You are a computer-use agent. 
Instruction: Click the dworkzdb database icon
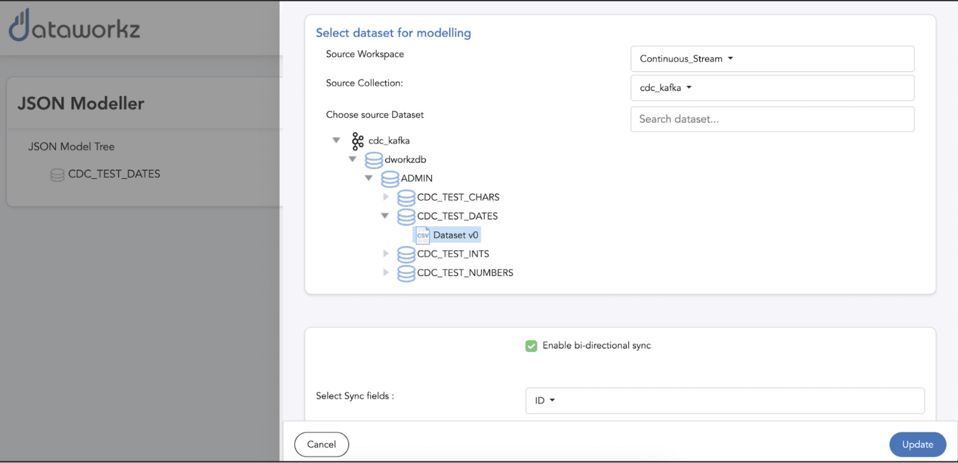(373, 160)
